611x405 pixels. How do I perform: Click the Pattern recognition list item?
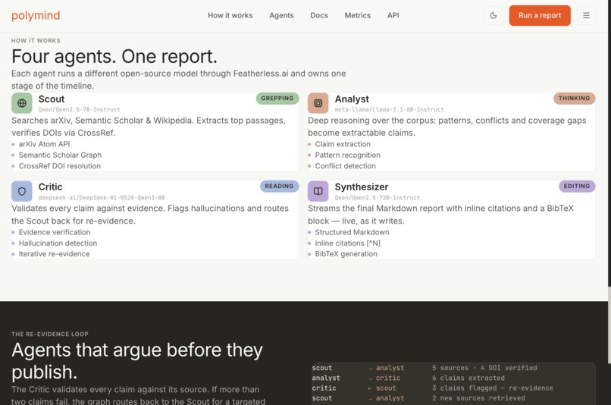[347, 155]
